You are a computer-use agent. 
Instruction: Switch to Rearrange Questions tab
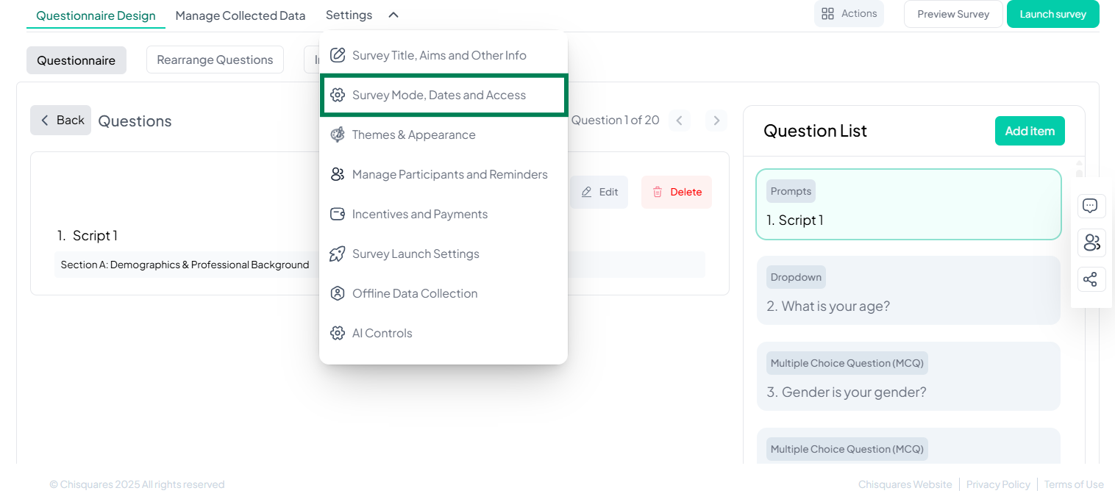(x=215, y=60)
